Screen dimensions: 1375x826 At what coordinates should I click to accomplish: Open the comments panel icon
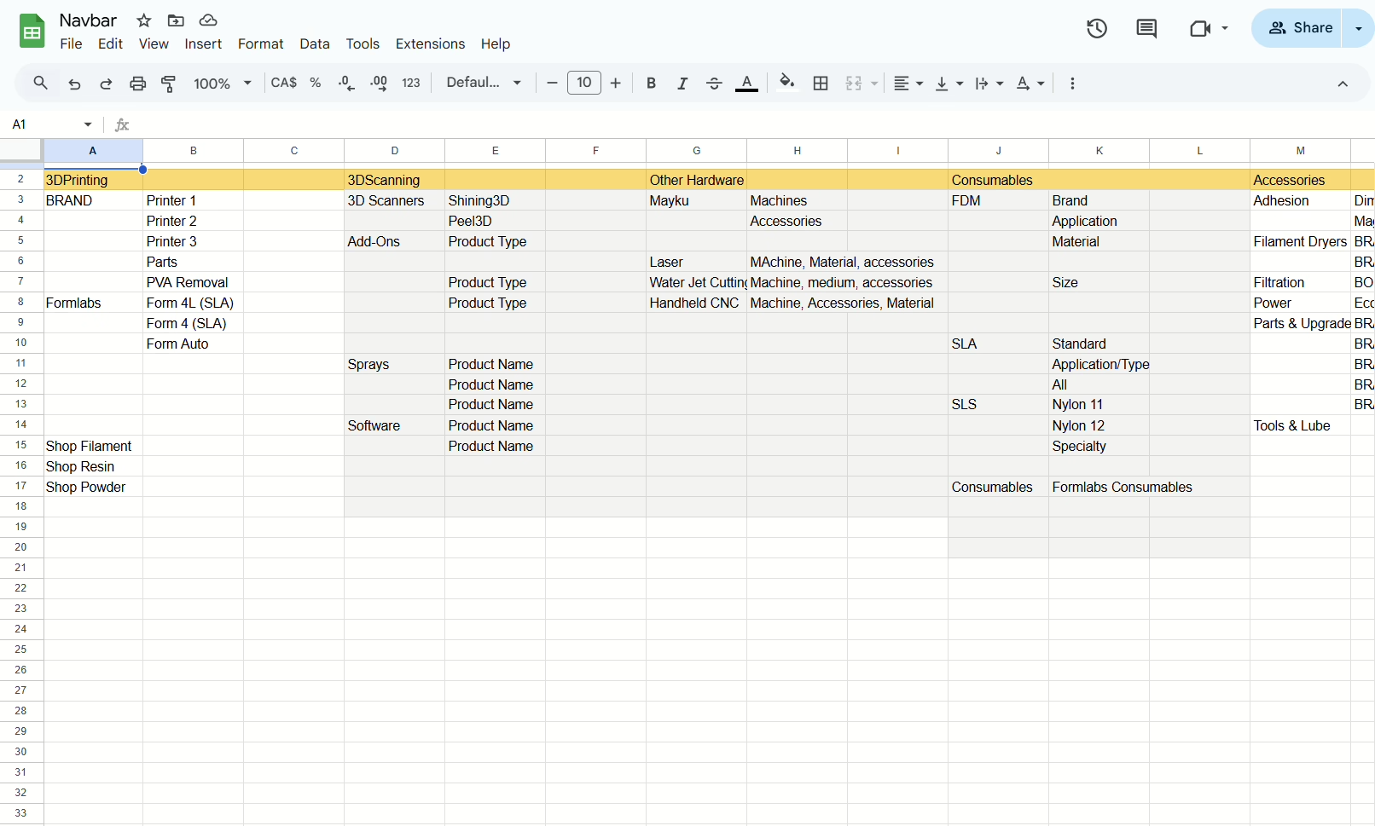point(1146,28)
